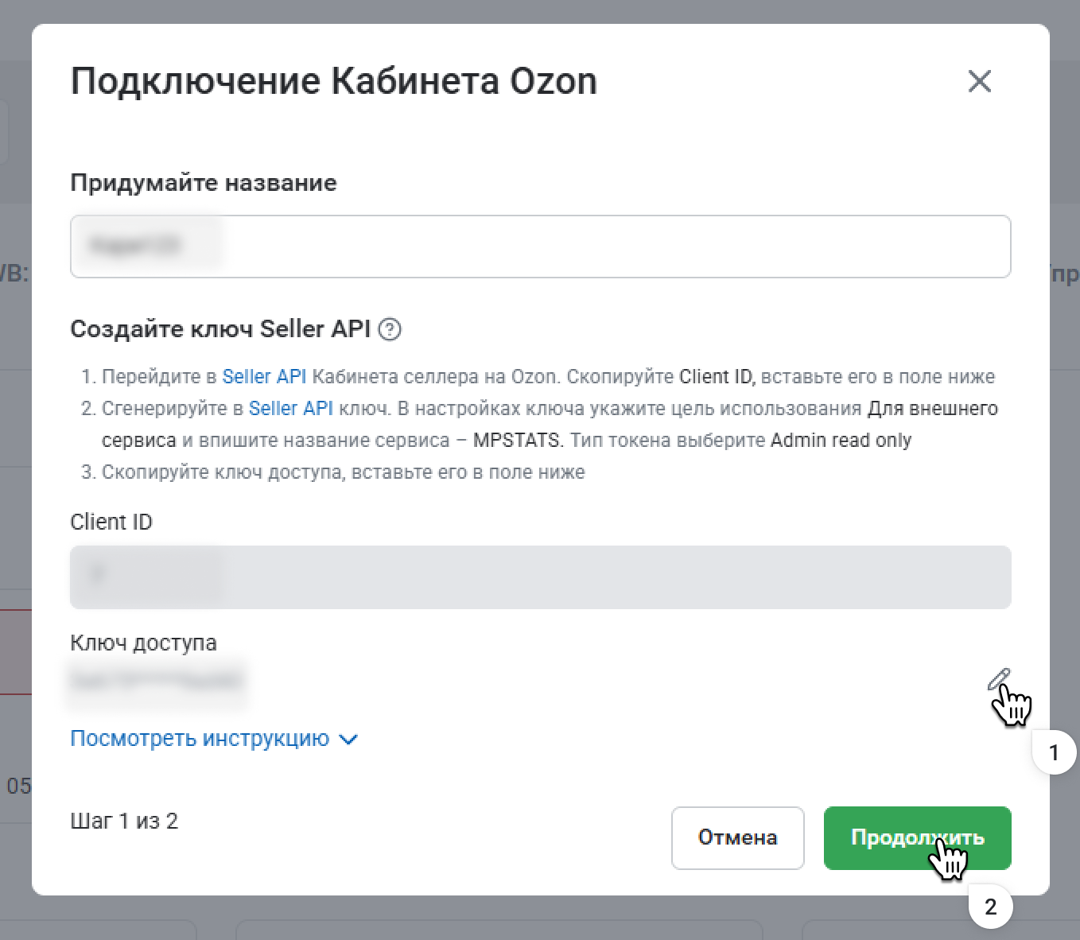Focus the cabinet name input field
The width and height of the screenshot is (1080, 940).
(541, 247)
